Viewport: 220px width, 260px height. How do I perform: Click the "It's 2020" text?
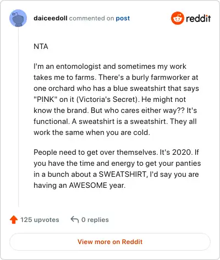click(x=176, y=152)
